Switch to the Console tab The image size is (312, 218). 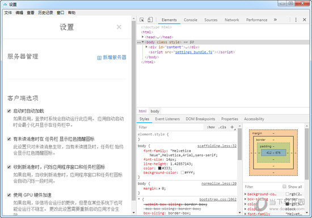(191, 20)
